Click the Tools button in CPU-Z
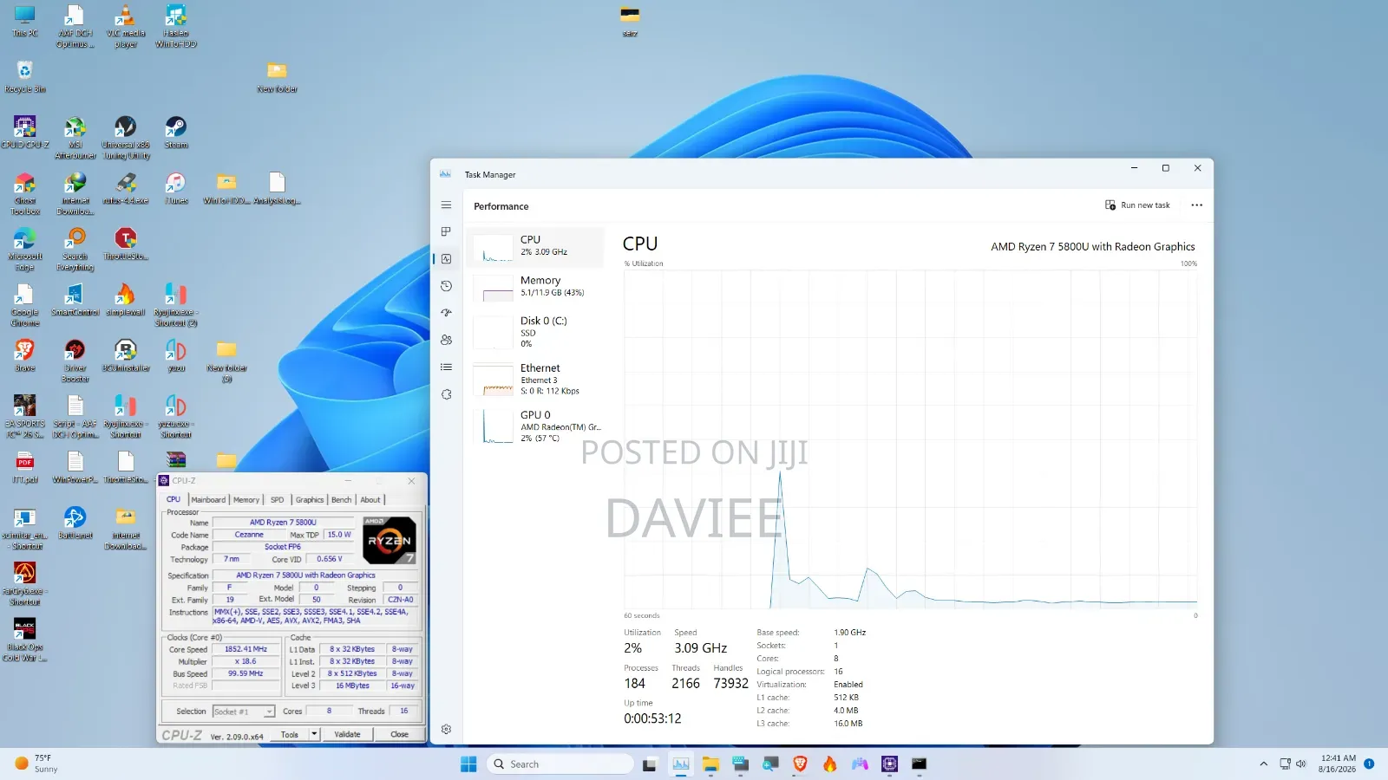This screenshot has height=780, width=1388. click(289, 735)
